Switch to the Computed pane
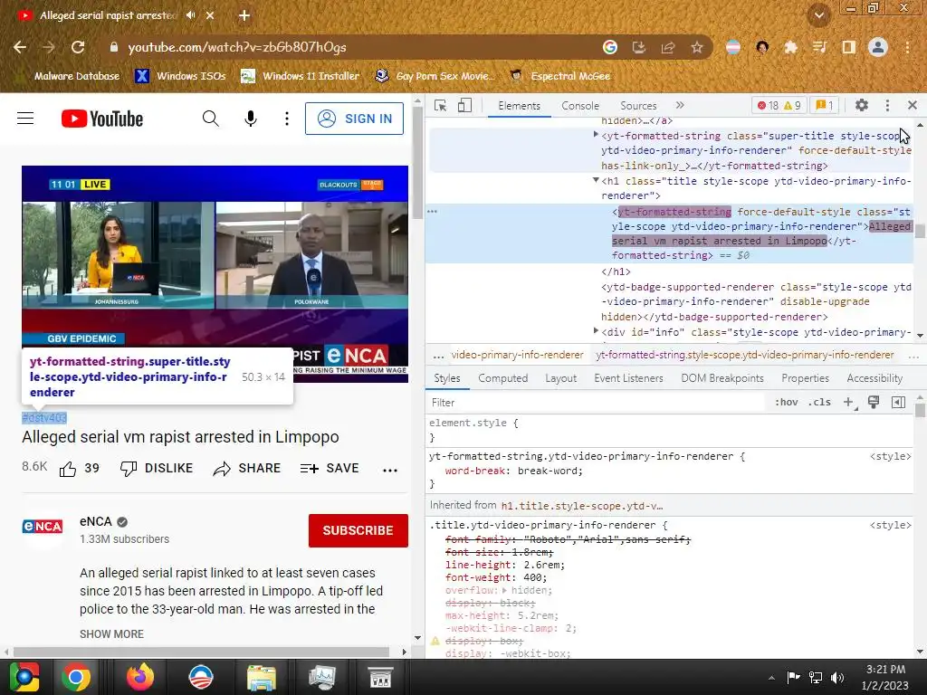 click(503, 378)
